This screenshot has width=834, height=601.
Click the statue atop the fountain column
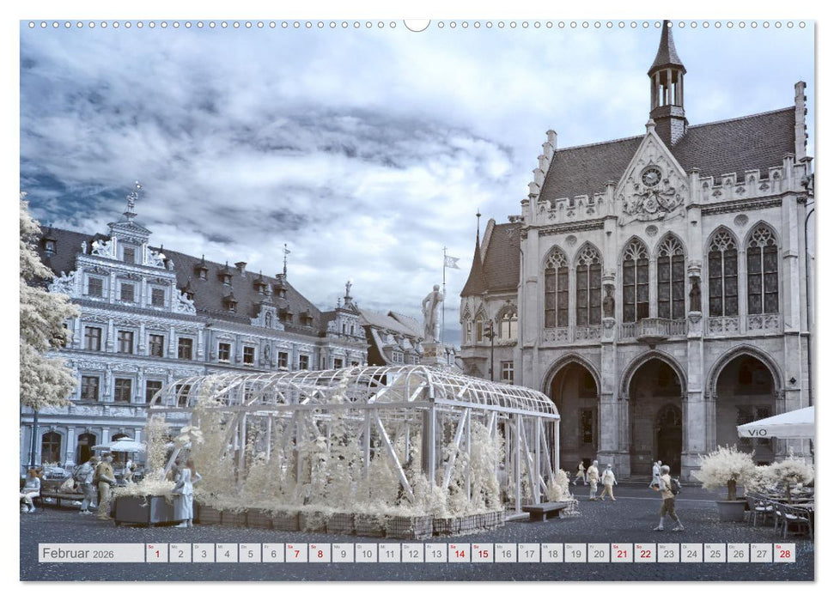433,313
